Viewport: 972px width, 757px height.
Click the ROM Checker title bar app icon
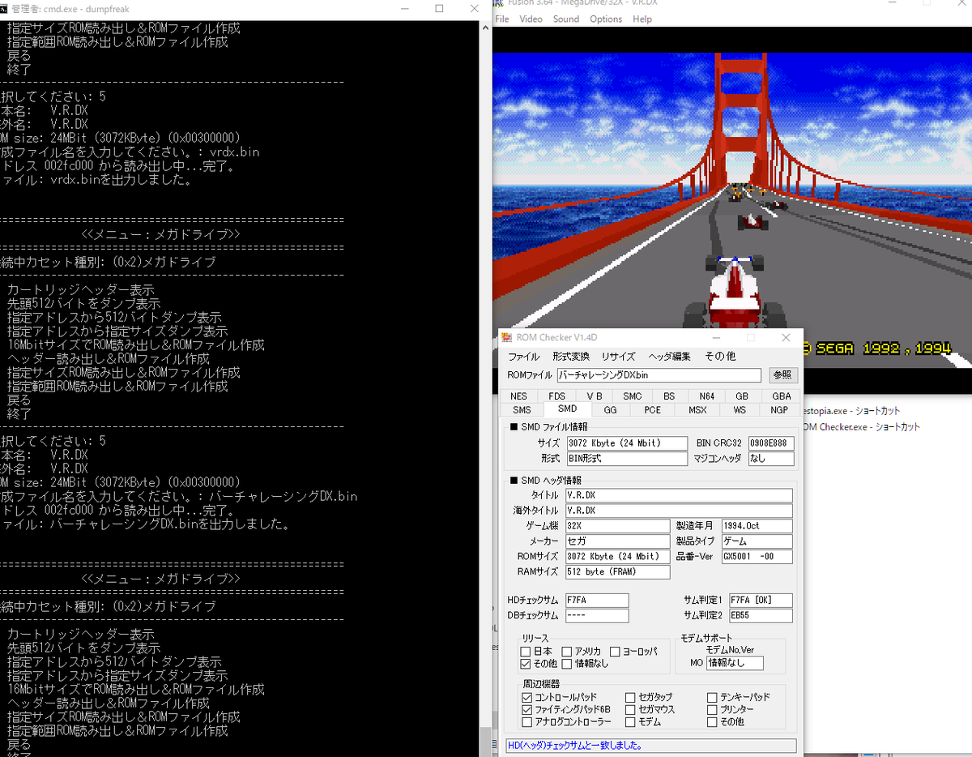pos(506,337)
